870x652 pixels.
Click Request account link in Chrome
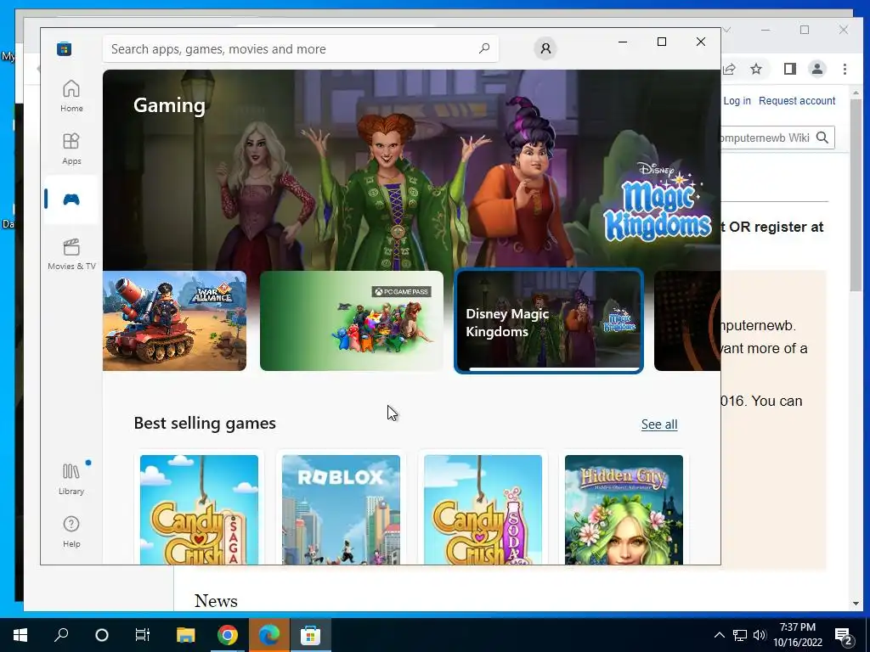[797, 101]
